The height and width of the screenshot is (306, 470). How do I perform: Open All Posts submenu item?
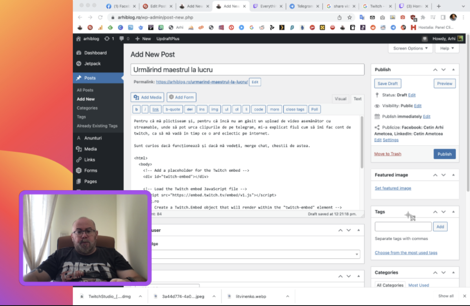tap(85, 90)
